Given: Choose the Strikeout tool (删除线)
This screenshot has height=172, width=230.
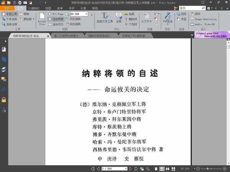Looking at the screenshot, I should (x=131, y=19).
